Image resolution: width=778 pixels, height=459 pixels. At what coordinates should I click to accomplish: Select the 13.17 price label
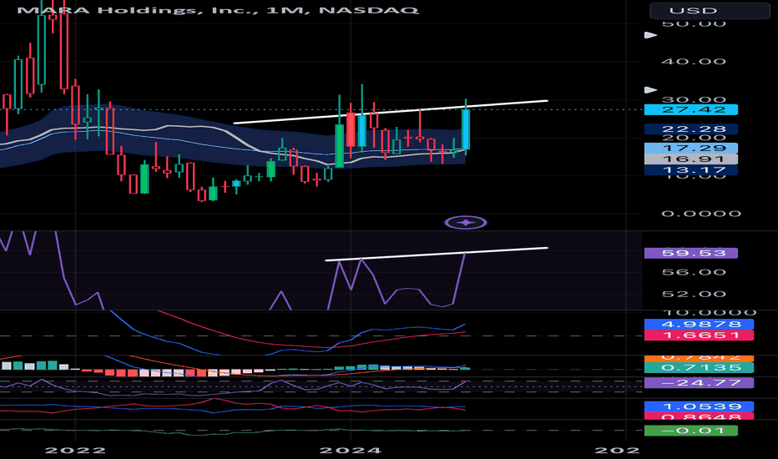point(690,170)
